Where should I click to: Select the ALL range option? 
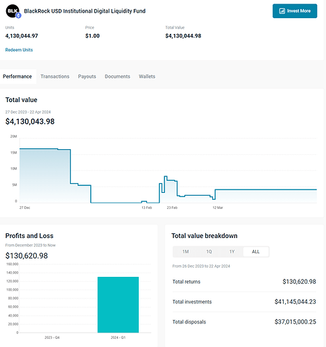(256, 252)
